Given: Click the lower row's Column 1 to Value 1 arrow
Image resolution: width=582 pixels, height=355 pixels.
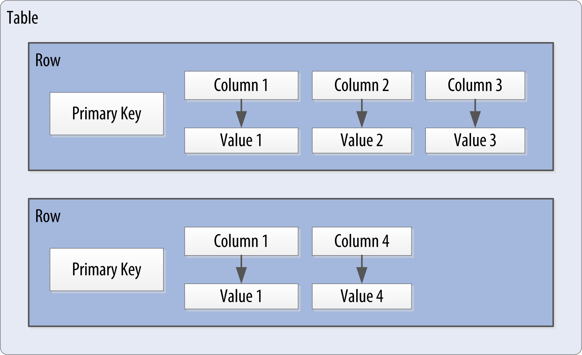Looking at the screenshot, I should pyautogui.click(x=241, y=271).
